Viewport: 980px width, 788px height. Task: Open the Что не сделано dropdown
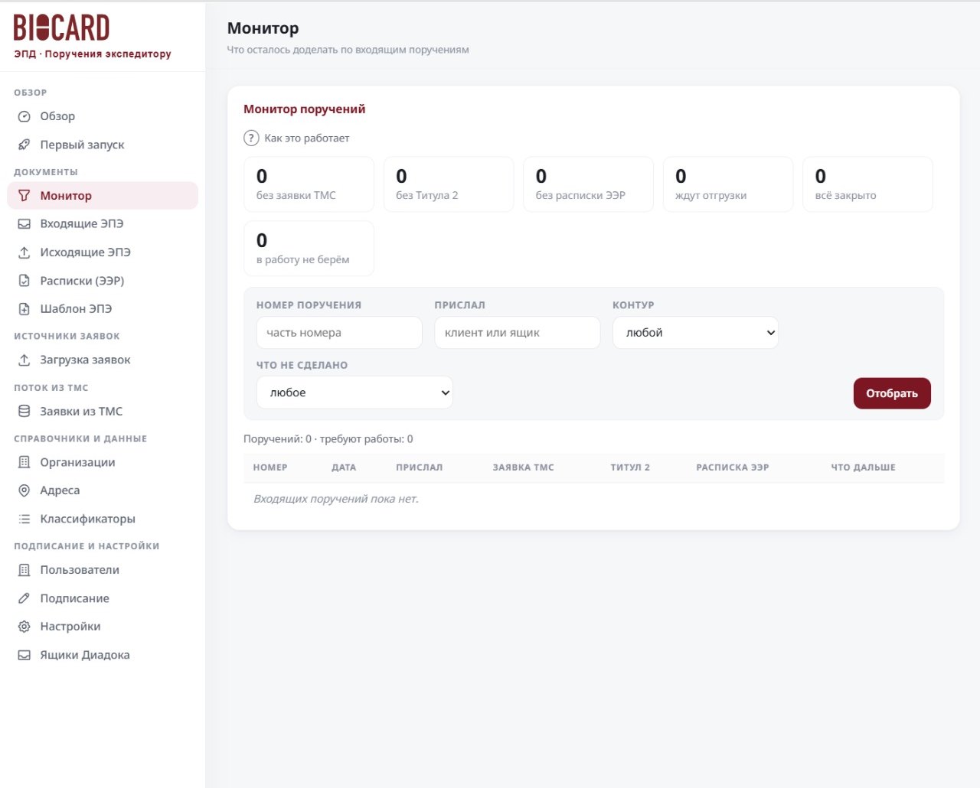click(x=354, y=392)
